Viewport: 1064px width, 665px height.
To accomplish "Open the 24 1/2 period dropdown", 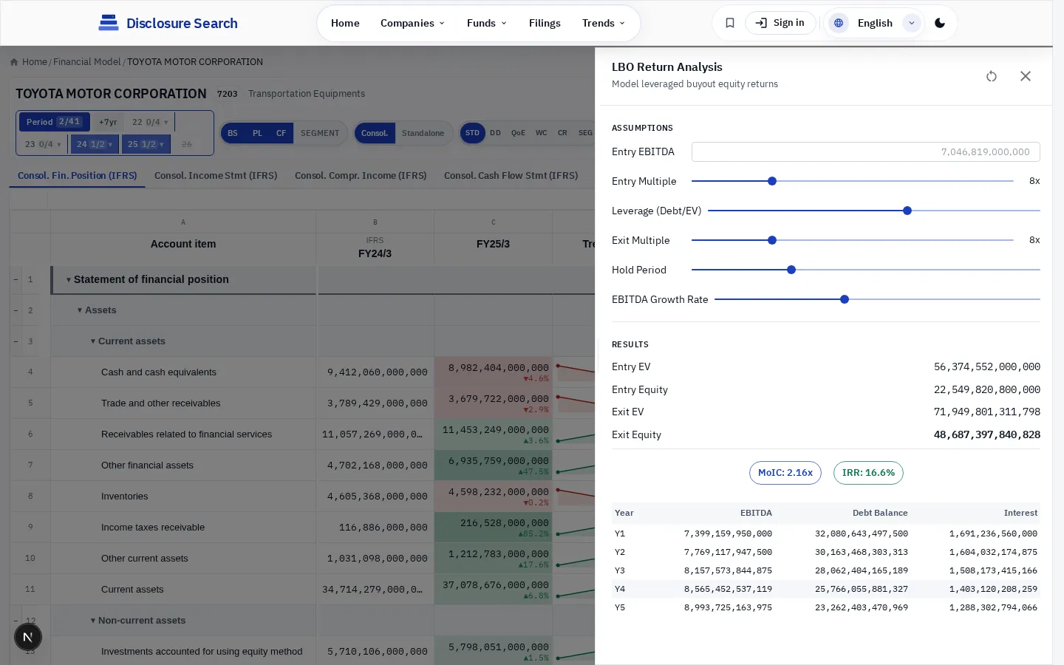I will point(95,144).
